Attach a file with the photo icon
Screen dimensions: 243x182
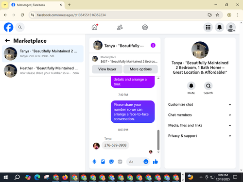pyautogui.click(x=103, y=162)
